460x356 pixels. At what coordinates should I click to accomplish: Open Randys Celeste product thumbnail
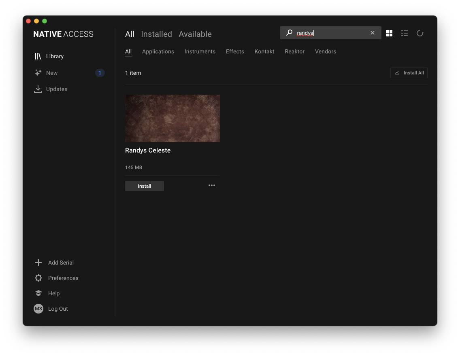coord(172,119)
